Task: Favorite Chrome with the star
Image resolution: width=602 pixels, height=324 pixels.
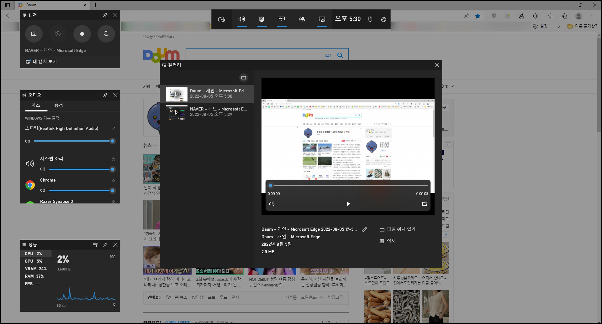Action: coord(114,180)
